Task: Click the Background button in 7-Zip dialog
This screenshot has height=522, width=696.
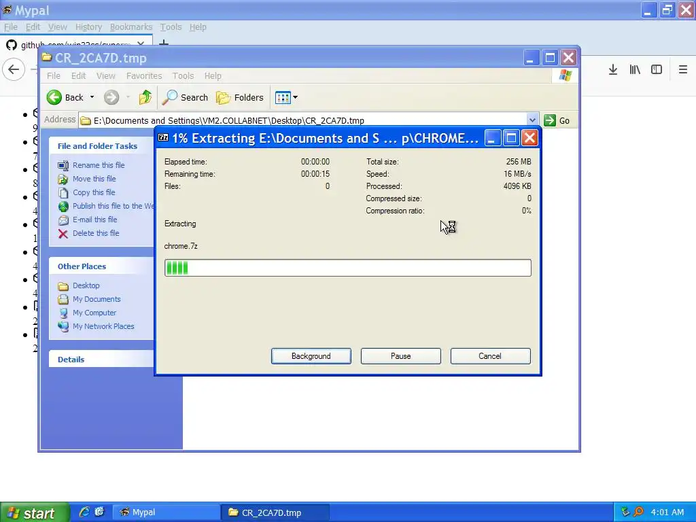Action: tap(311, 356)
